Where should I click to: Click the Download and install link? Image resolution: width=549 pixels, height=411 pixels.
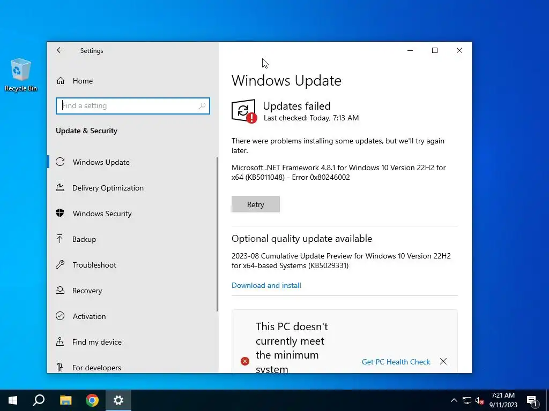tap(266, 285)
